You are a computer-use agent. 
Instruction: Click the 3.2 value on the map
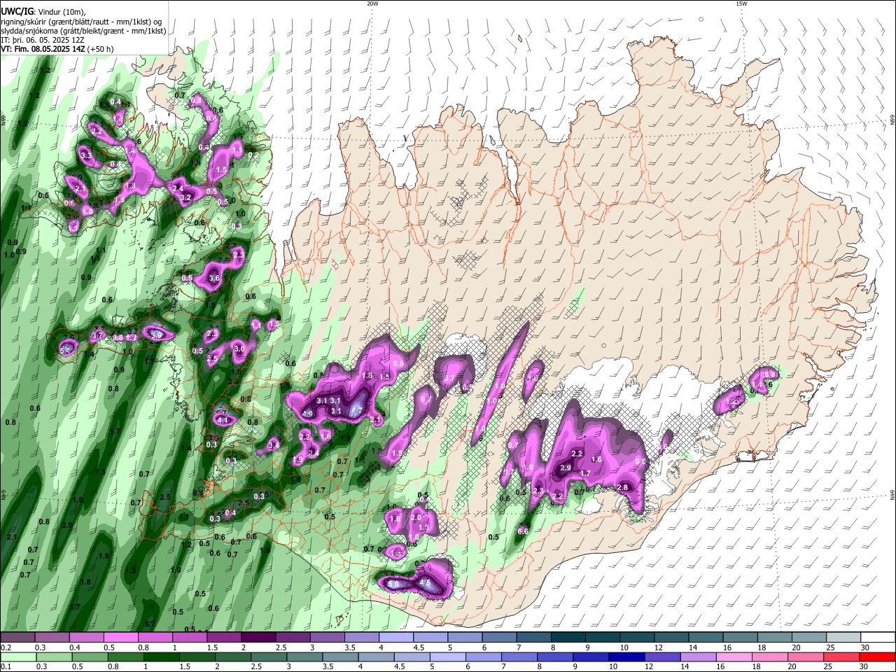pos(185,198)
